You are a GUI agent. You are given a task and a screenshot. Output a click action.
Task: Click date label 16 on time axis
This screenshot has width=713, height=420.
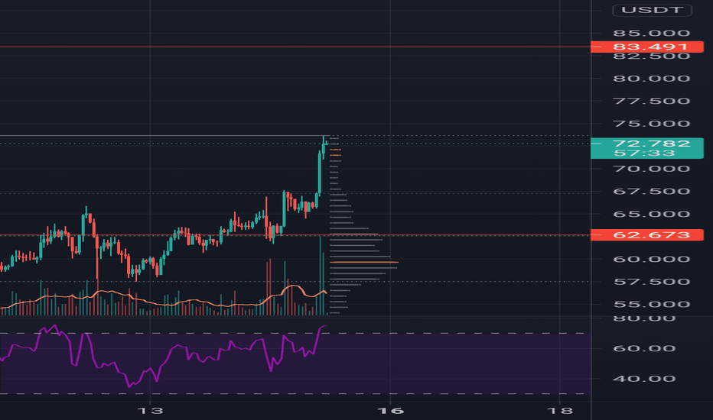(x=390, y=411)
